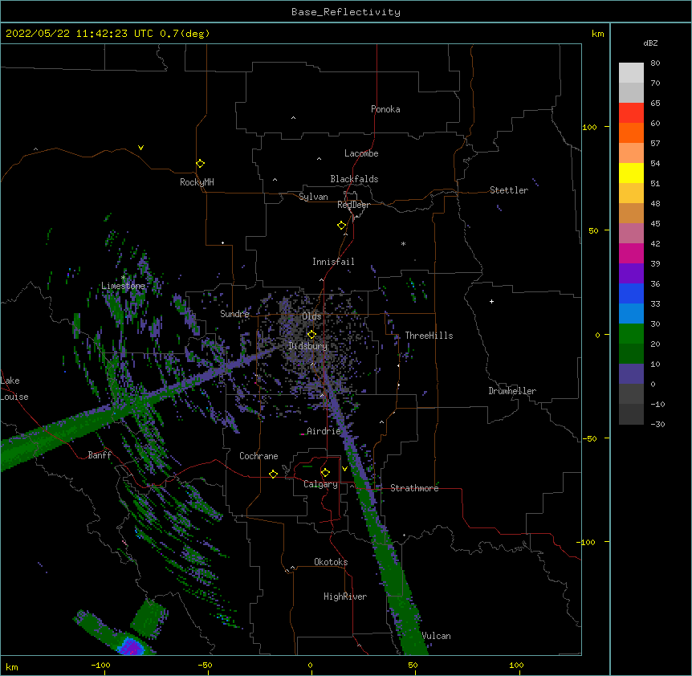Click the Lacombe city label
The width and height of the screenshot is (692, 676).
tap(361, 153)
